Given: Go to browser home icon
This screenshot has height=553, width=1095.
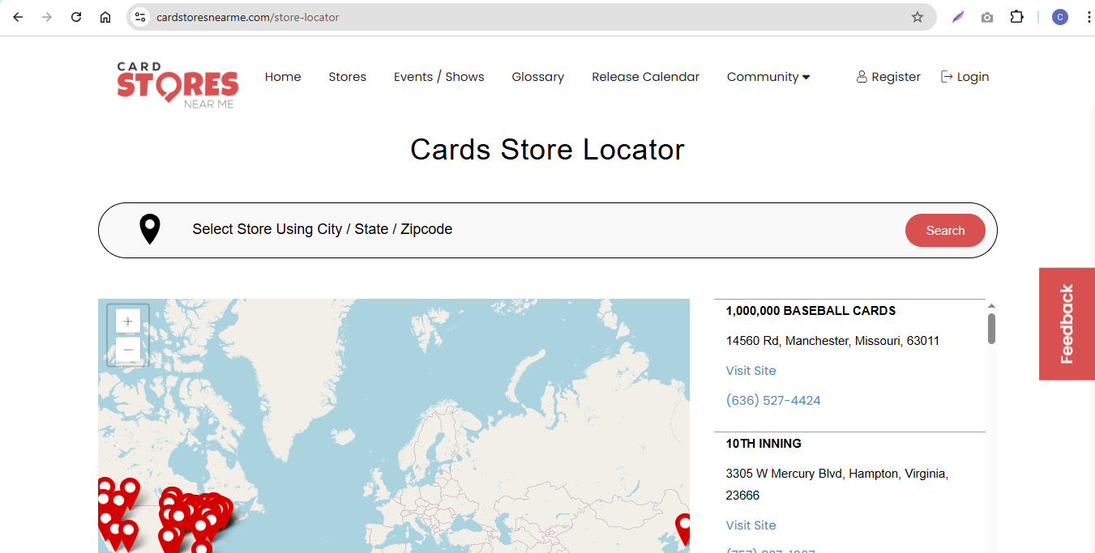Looking at the screenshot, I should [x=105, y=17].
